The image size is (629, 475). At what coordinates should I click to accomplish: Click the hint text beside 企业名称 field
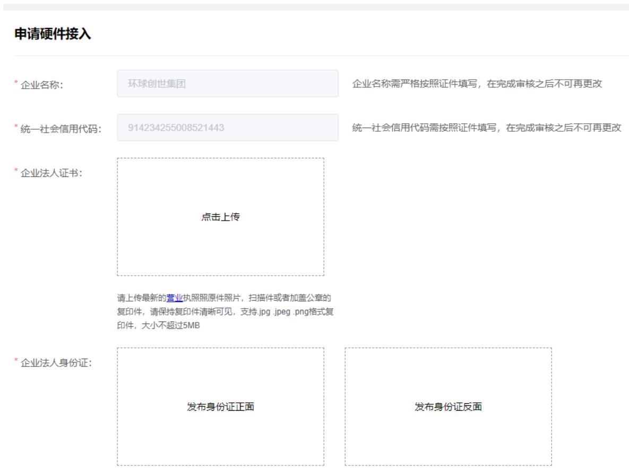coord(477,83)
